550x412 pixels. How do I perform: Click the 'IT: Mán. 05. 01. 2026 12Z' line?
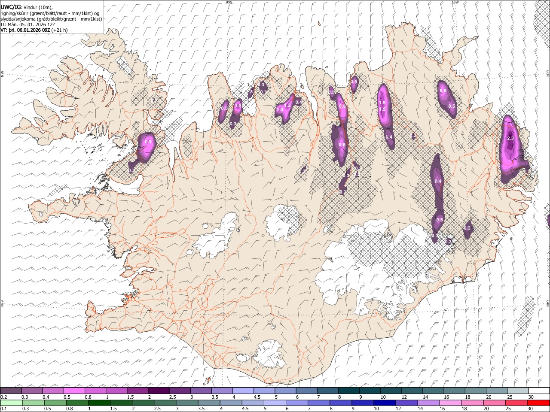tap(27, 25)
